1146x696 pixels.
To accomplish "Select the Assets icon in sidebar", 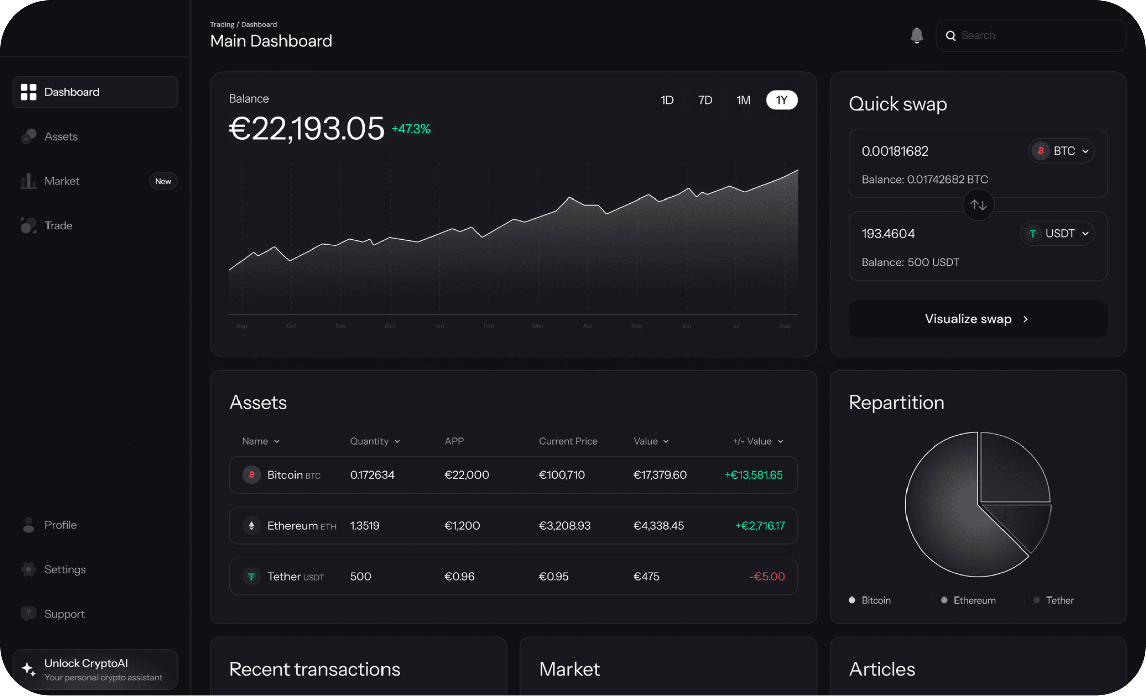I will [x=28, y=136].
